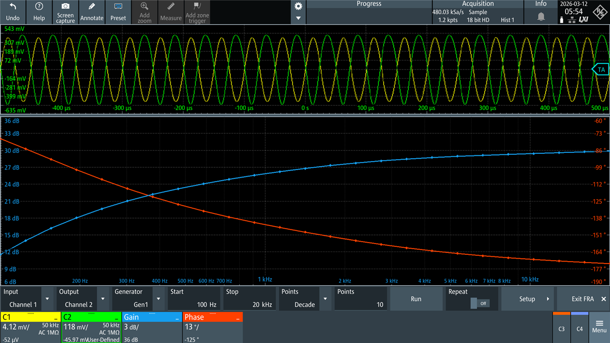Toggle the C3 channel on

tap(561, 328)
